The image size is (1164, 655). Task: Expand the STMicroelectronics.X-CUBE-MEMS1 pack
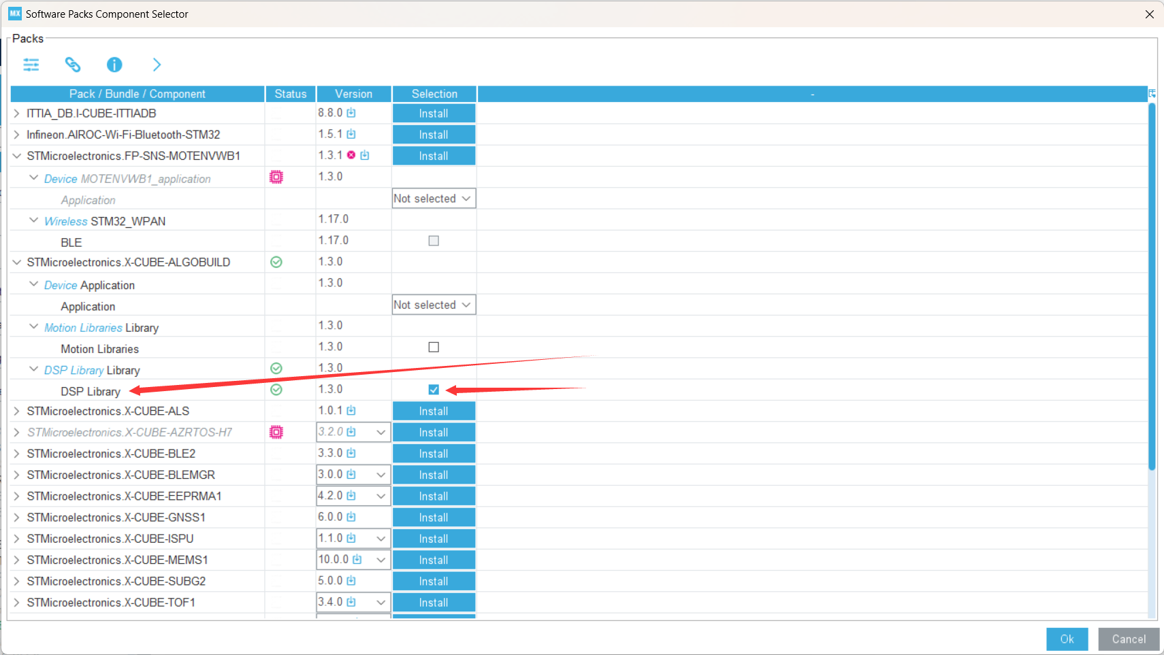(16, 559)
